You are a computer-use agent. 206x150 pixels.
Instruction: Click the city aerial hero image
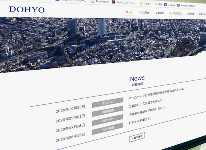[86, 43]
